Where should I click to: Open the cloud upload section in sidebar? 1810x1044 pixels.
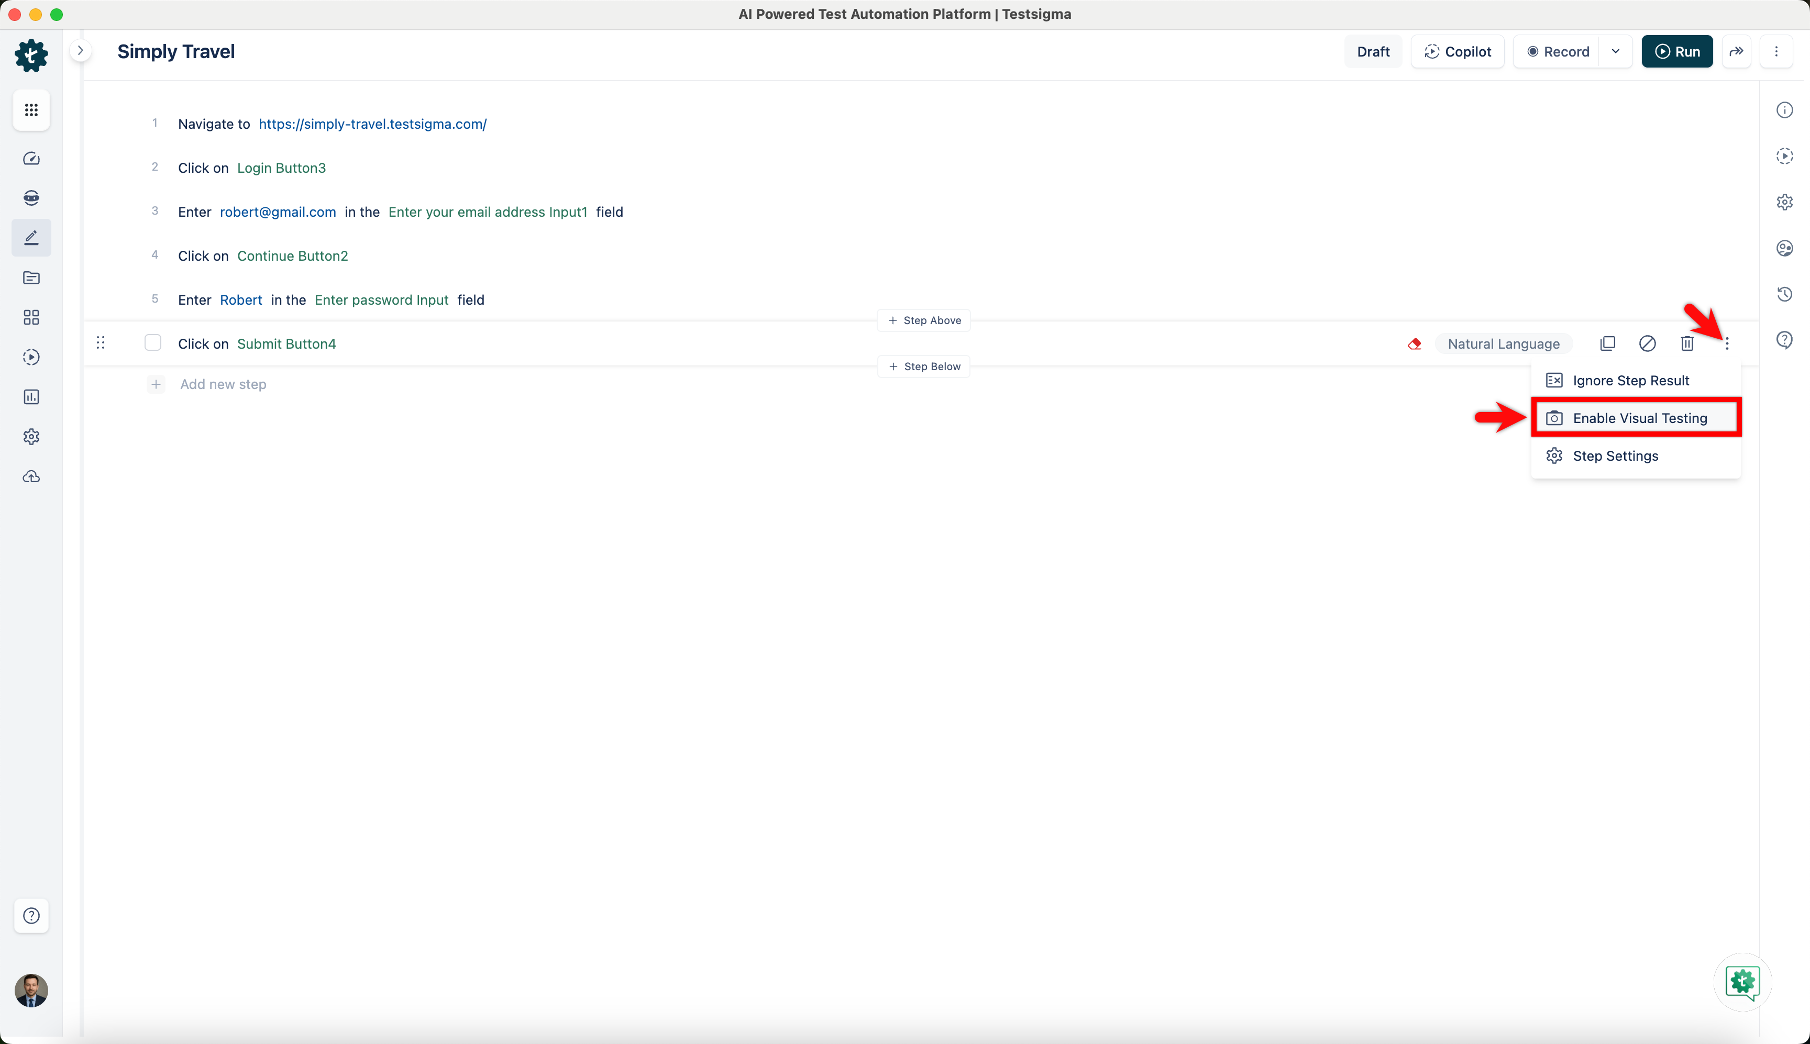click(31, 476)
